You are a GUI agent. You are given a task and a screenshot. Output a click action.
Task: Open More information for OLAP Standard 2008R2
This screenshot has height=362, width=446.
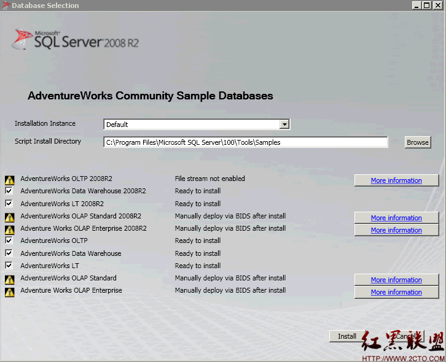click(x=396, y=218)
